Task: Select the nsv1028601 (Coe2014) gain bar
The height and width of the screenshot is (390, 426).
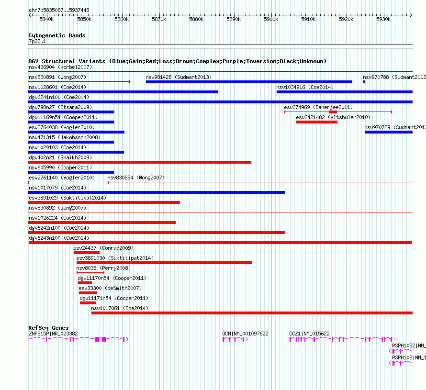Action: [123, 92]
